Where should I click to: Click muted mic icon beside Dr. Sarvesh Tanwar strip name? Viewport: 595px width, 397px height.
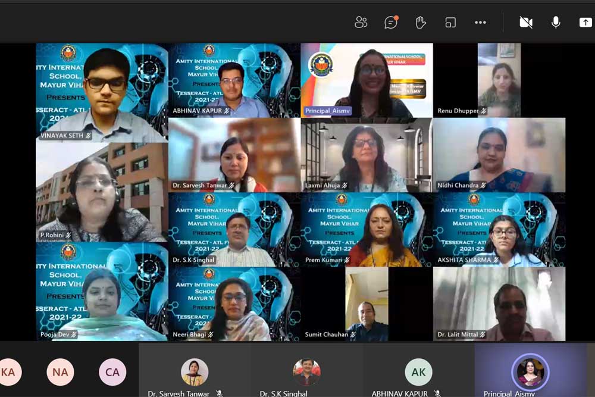click(x=219, y=393)
